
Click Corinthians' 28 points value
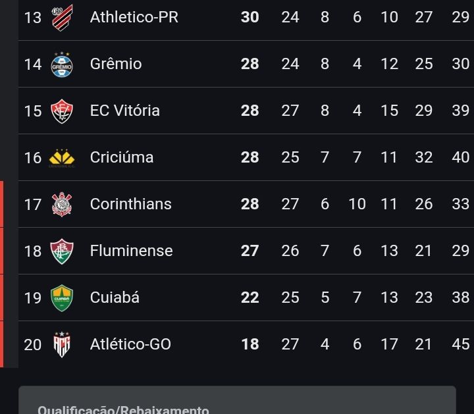pyautogui.click(x=250, y=204)
